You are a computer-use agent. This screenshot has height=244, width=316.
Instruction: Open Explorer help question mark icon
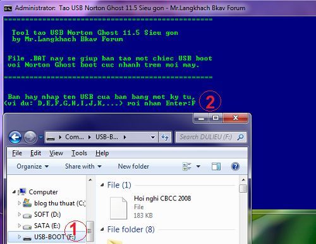pyautogui.click(x=235, y=167)
